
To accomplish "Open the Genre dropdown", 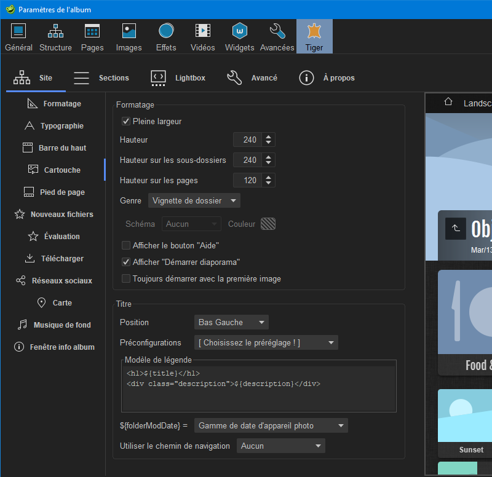I will (194, 200).
